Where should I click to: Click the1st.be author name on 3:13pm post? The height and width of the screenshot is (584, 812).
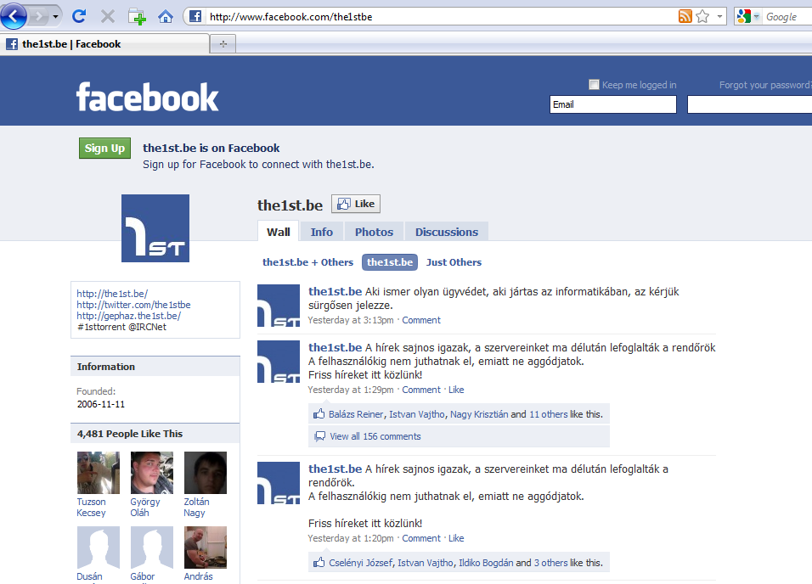[335, 291]
